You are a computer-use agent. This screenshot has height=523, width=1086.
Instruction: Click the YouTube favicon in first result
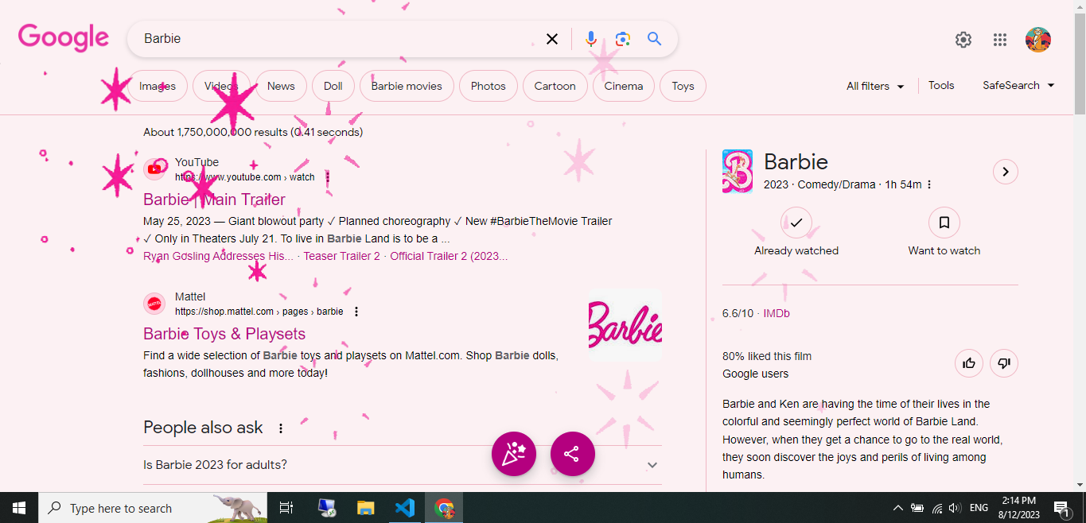click(x=154, y=169)
